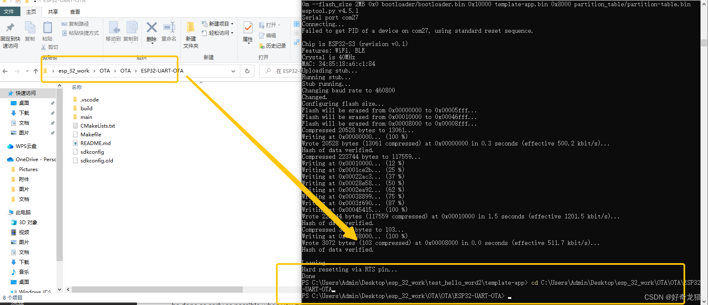Viewport: 708px width, 305px height.
Task: Click History (历史记录) in ribbon
Action: (273, 46)
